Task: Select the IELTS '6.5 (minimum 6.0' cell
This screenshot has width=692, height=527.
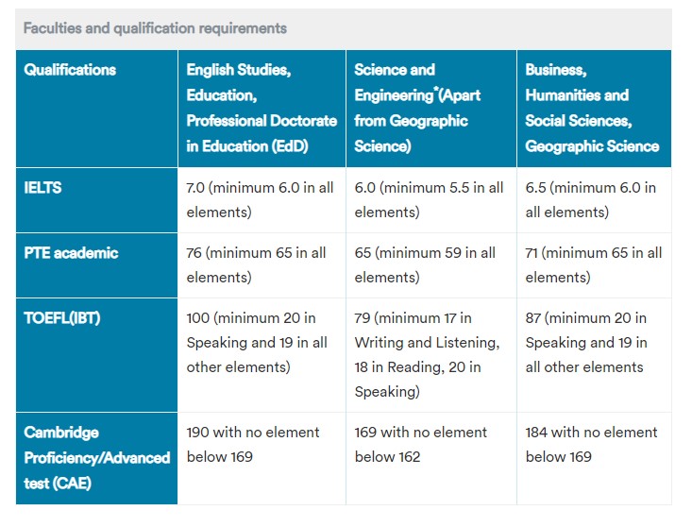Action: click(592, 199)
